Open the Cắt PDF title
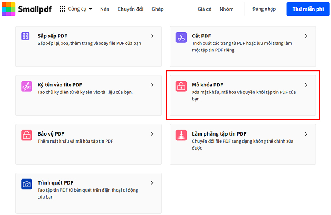 [x=201, y=36]
